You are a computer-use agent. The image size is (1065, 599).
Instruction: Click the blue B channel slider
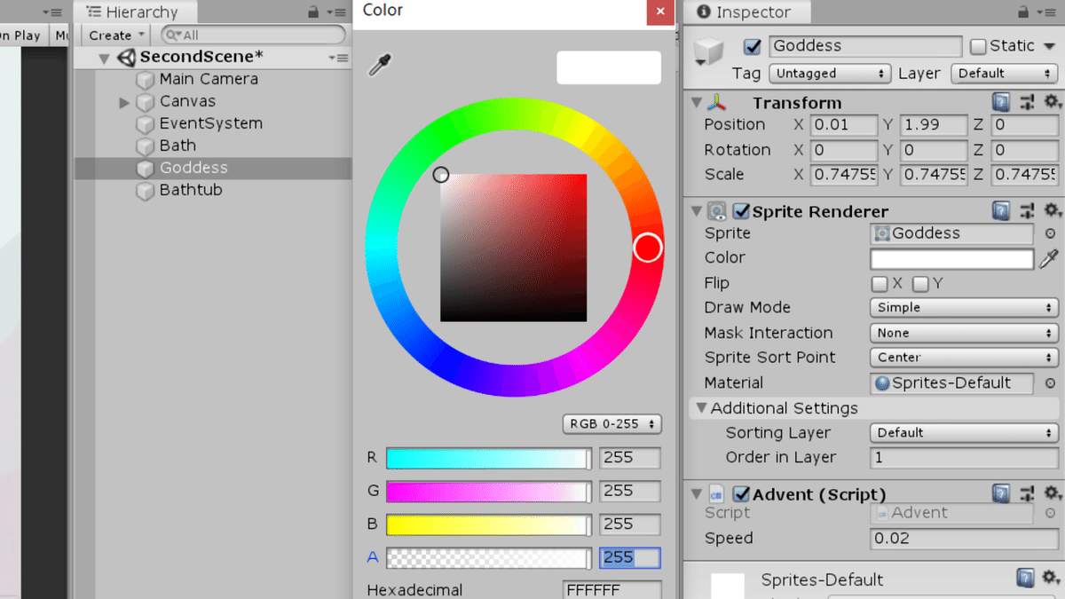pyautogui.click(x=489, y=524)
